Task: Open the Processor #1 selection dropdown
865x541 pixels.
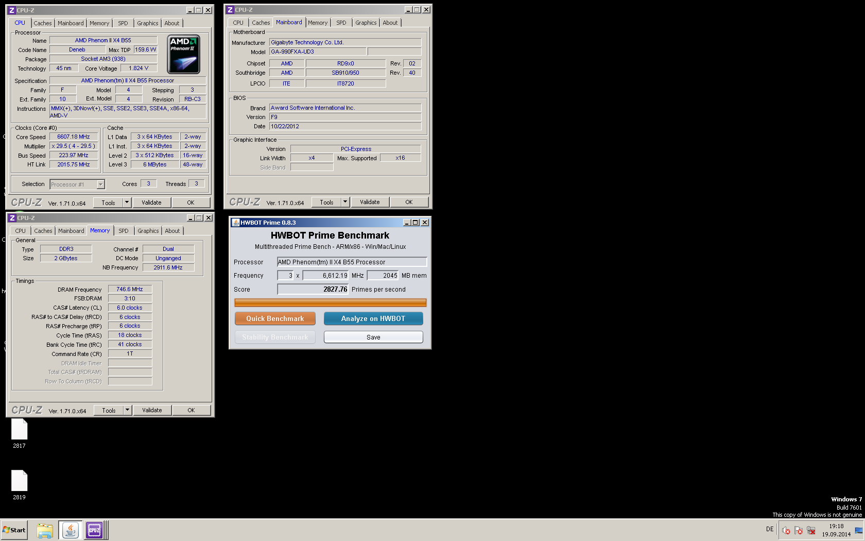Action: (x=77, y=184)
